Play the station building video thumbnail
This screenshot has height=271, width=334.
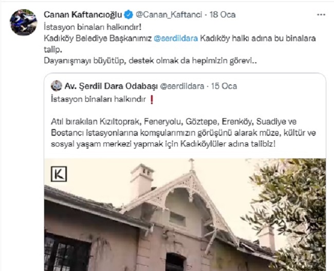coord(185,214)
